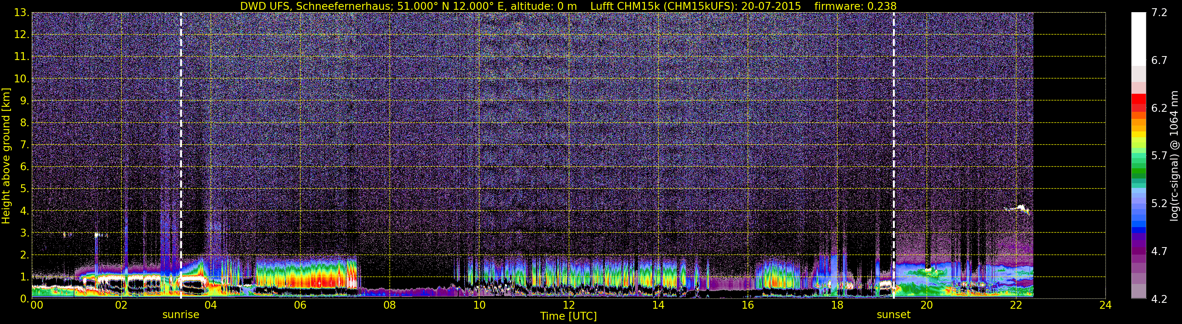Select the 'sunrise' label below the plot

(x=181, y=315)
